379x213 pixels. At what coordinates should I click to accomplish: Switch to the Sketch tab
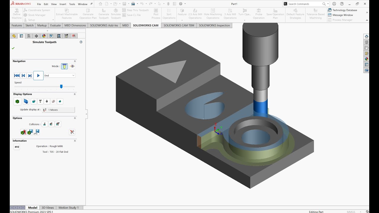pos(30,25)
